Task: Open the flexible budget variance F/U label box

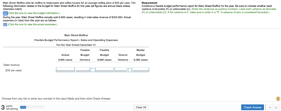Action: coord(93,70)
